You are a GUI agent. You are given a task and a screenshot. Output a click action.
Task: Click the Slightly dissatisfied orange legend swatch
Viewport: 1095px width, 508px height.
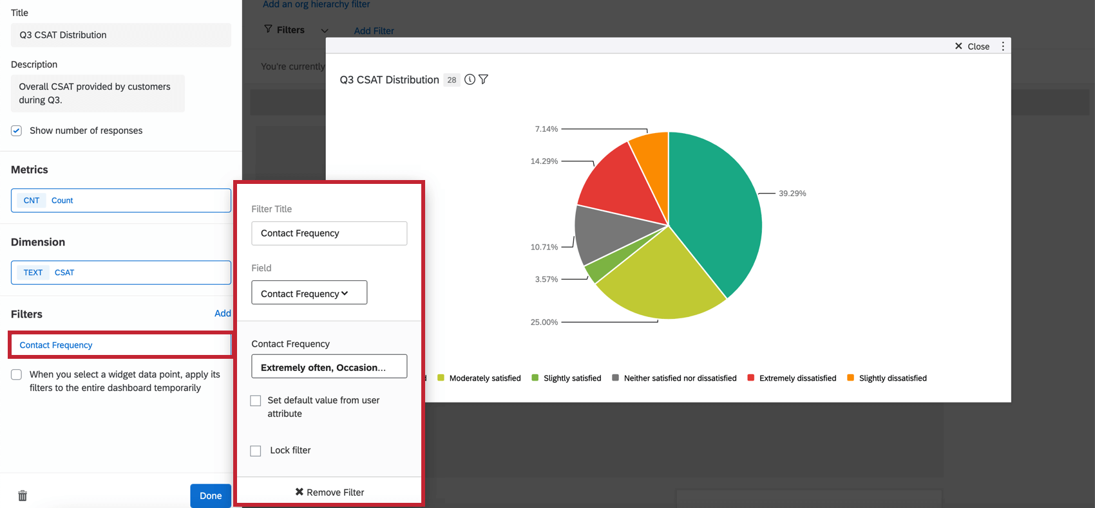pyautogui.click(x=851, y=378)
